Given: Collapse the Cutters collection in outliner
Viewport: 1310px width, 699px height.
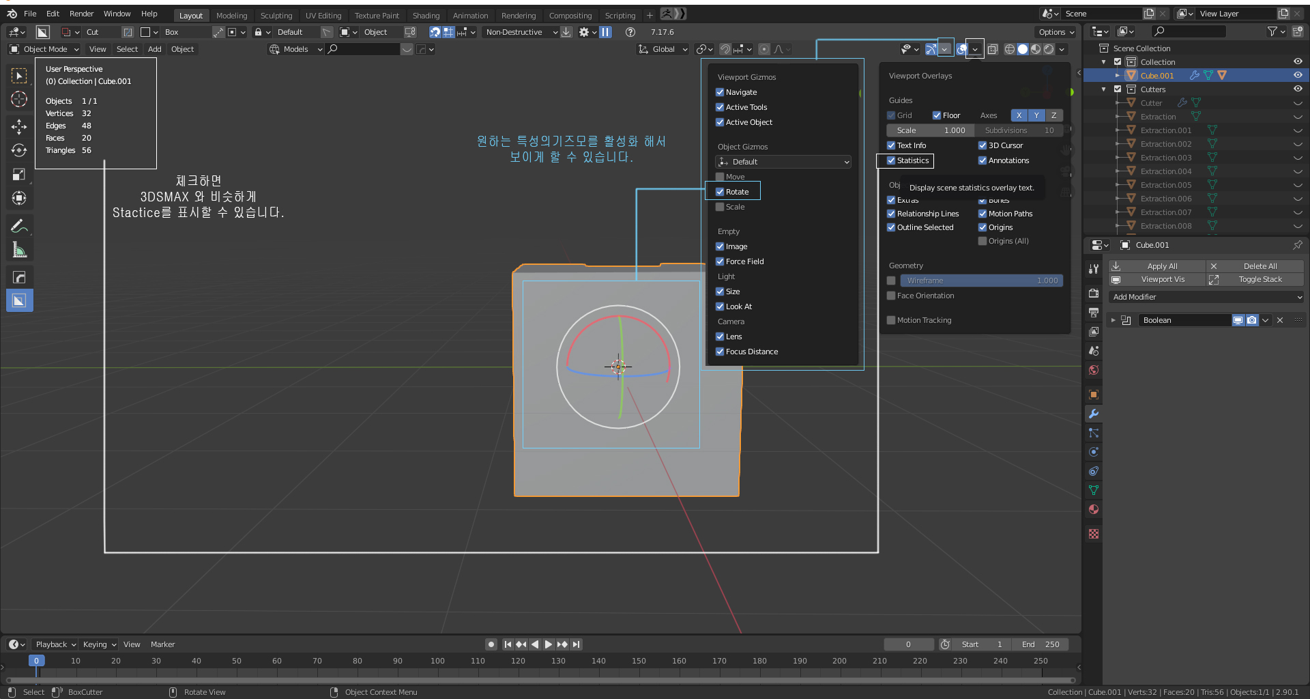Looking at the screenshot, I should coord(1104,89).
